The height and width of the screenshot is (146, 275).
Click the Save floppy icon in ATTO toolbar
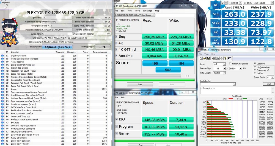[x=208, y=58]
